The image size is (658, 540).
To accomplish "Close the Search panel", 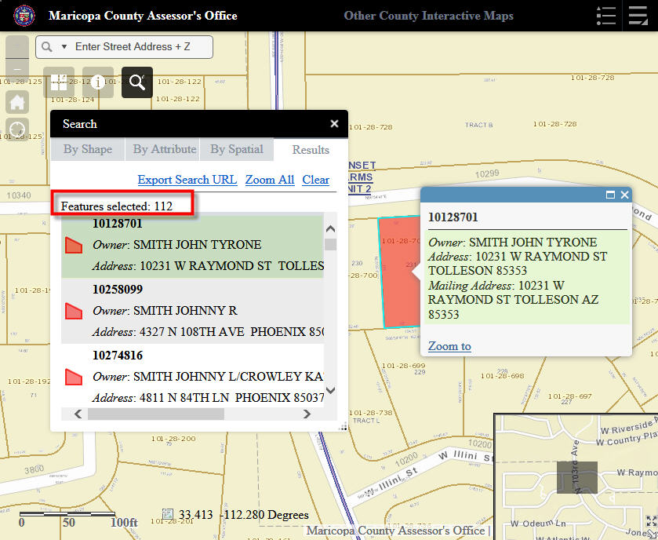I will (x=334, y=124).
